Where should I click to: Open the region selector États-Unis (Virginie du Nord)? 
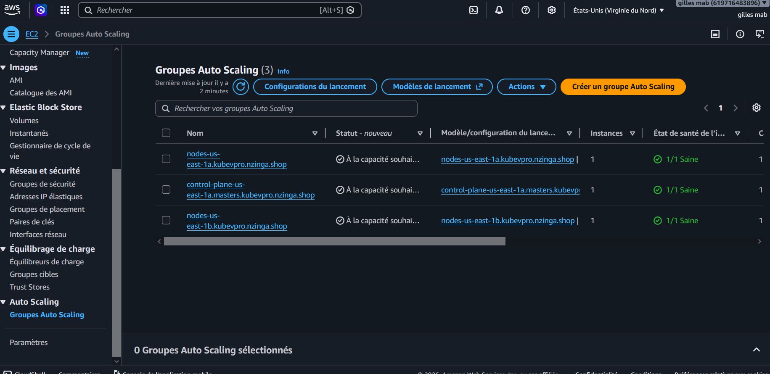tap(619, 10)
